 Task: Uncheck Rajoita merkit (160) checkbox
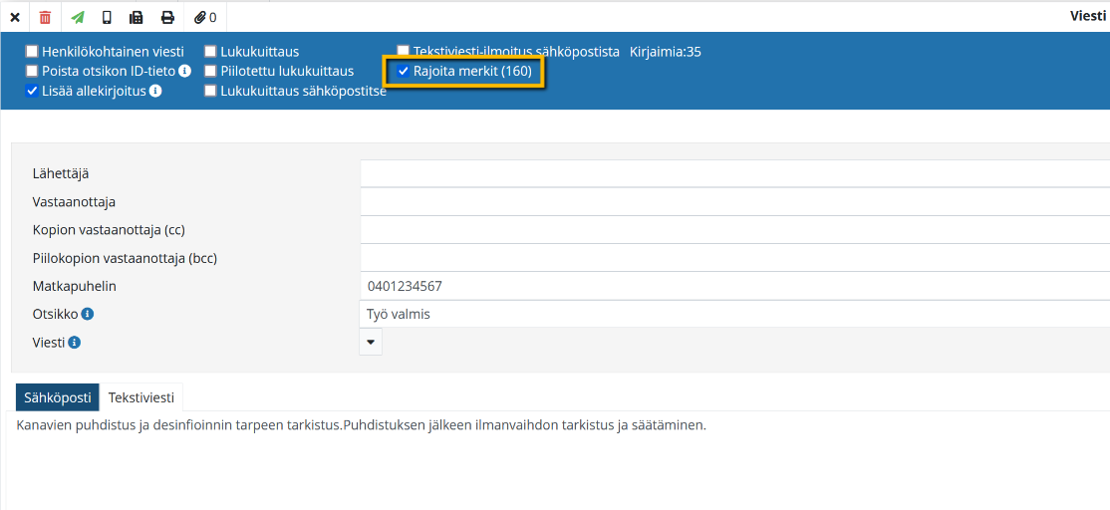coord(404,72)
